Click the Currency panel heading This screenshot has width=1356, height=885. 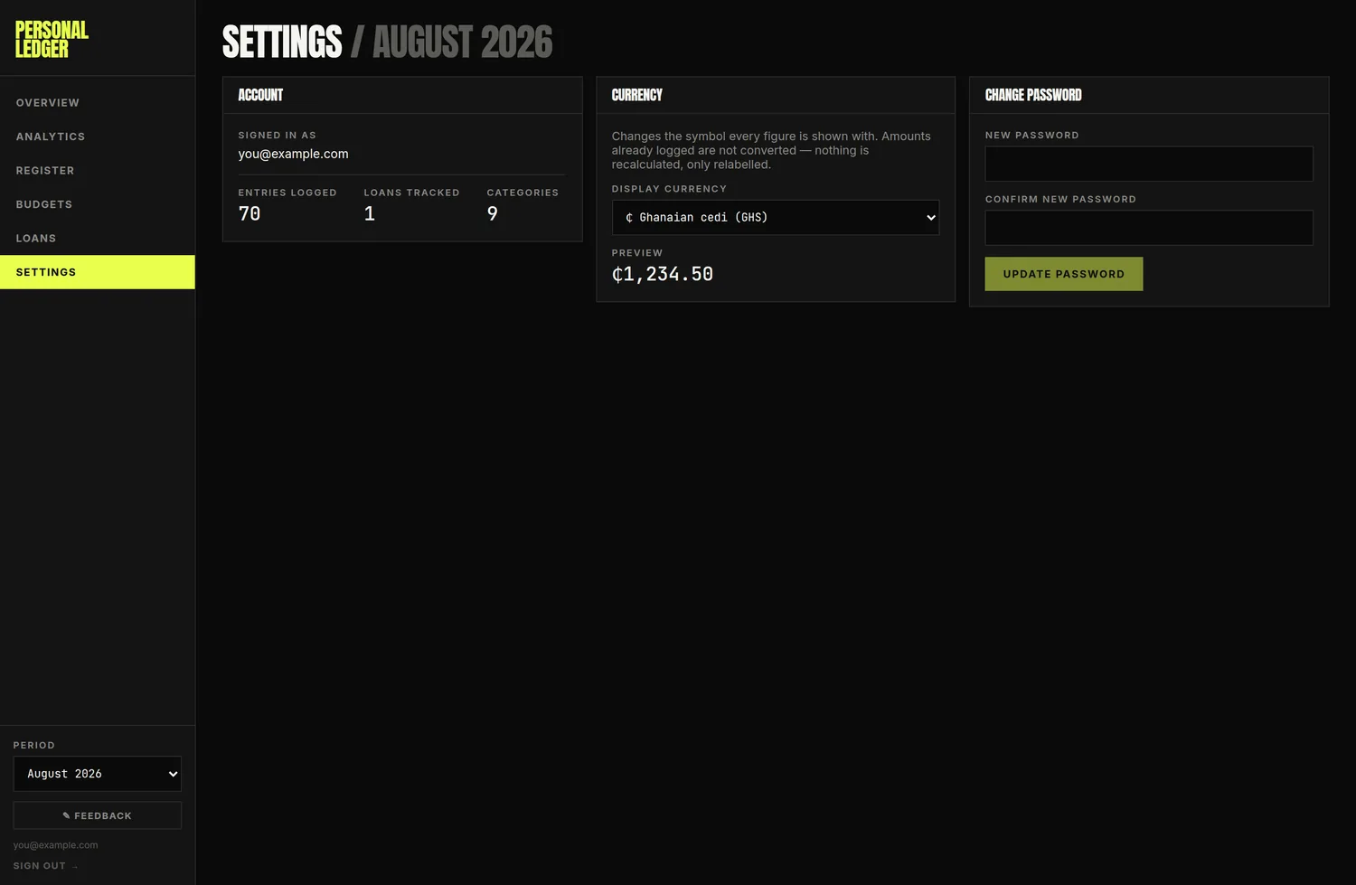click(637, 95)
